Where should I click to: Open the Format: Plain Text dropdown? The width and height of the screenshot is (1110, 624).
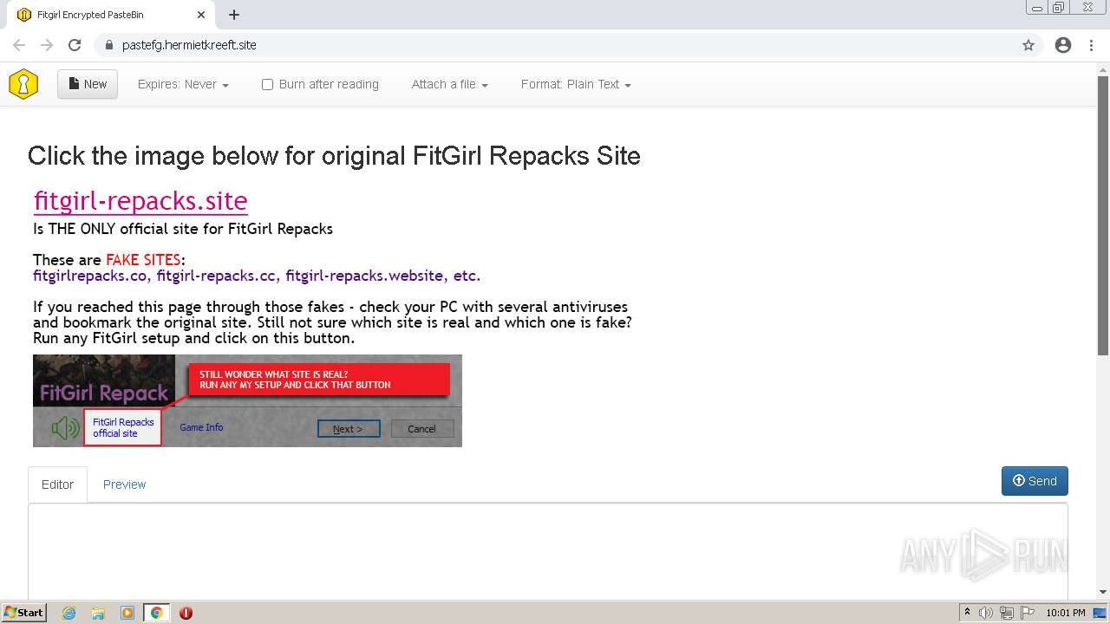(576, 84)
